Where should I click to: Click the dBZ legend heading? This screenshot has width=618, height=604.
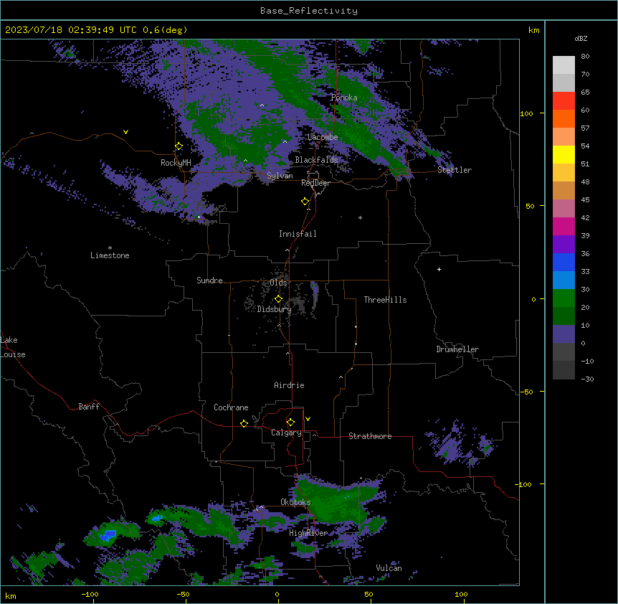(x=581, y=38)
